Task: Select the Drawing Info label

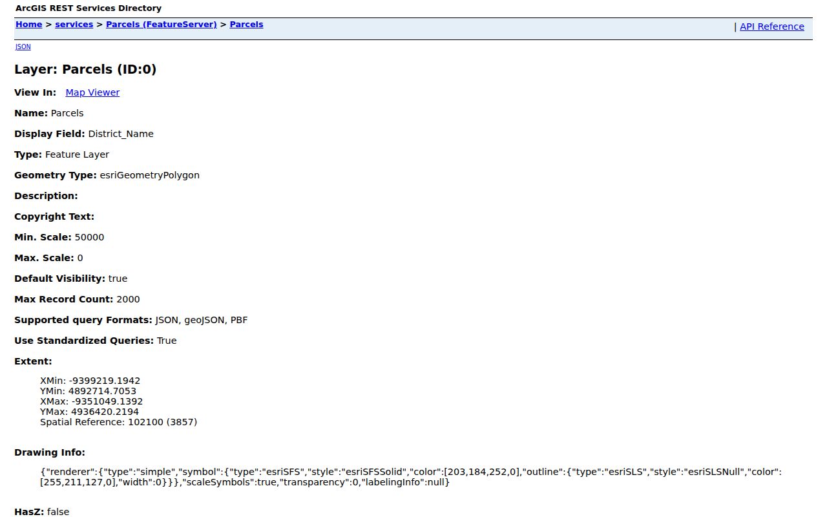Action: 50,452
